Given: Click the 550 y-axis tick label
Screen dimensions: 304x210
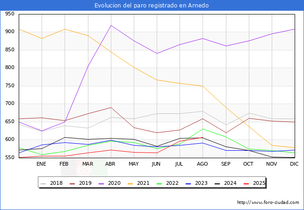Looking at the screenshot, I should coord(10,158).
